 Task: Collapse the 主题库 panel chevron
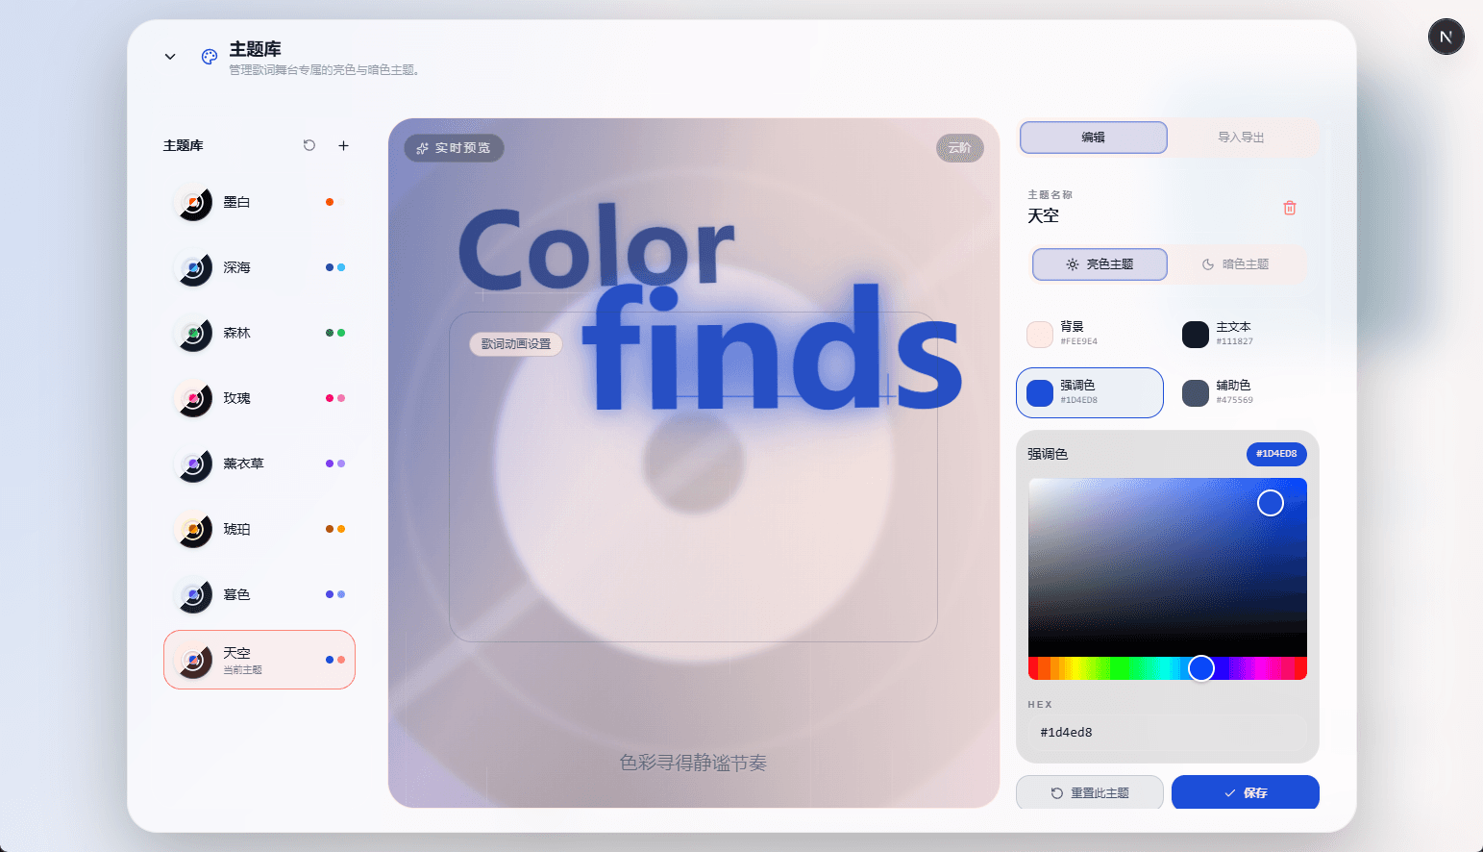[x=170, y=57]
